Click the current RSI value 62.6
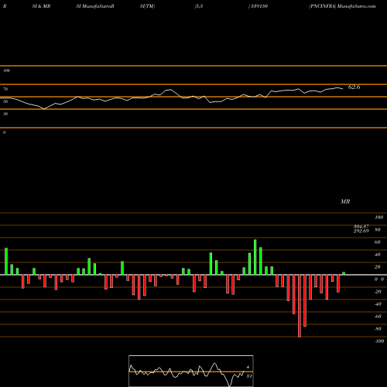 point(354,87)
